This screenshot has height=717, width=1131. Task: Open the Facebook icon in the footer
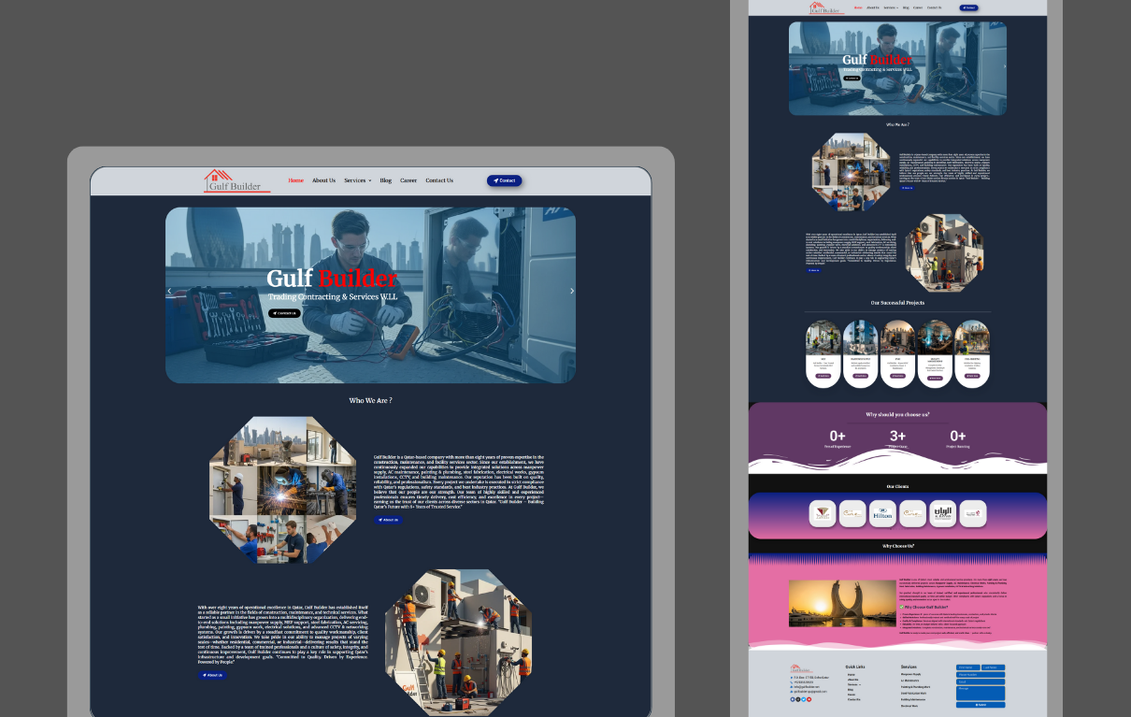[x=793, y=699]
